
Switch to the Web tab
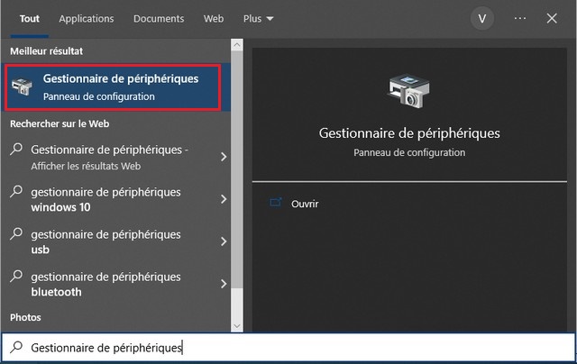214,19
